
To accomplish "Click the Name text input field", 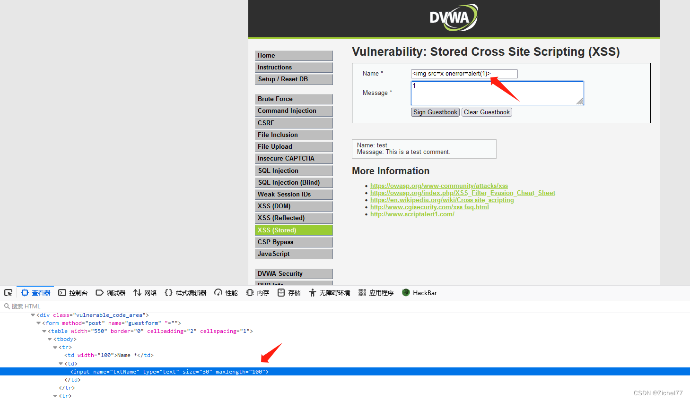I will coord(464,74).
